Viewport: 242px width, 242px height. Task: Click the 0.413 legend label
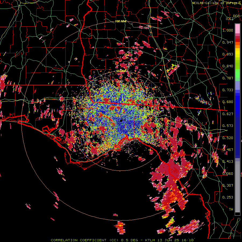(x=228, y=162)
